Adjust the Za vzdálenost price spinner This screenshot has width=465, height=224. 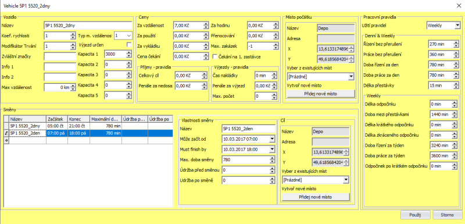pyautogui.click(x=206, y=26)
